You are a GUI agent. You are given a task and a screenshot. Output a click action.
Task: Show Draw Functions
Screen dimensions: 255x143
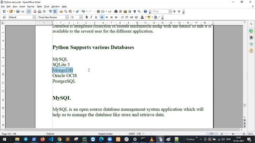click(110, 12)
